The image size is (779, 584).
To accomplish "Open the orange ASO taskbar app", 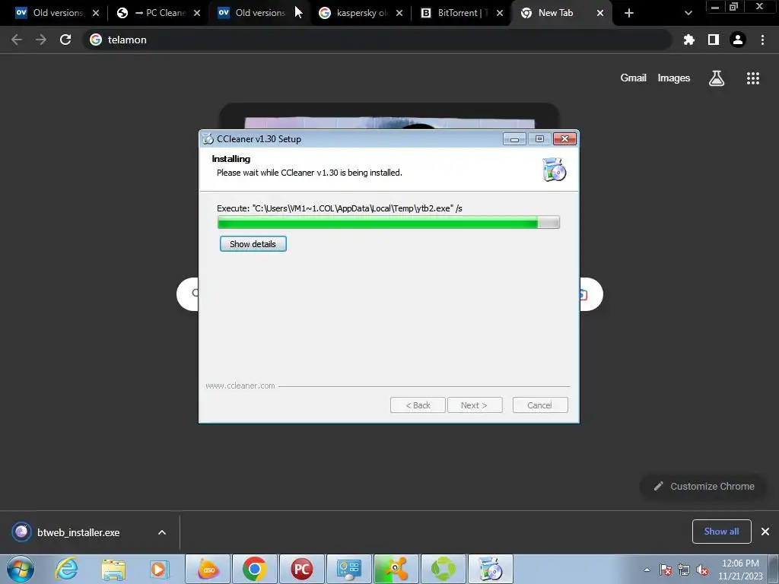I will click(208, 569).
